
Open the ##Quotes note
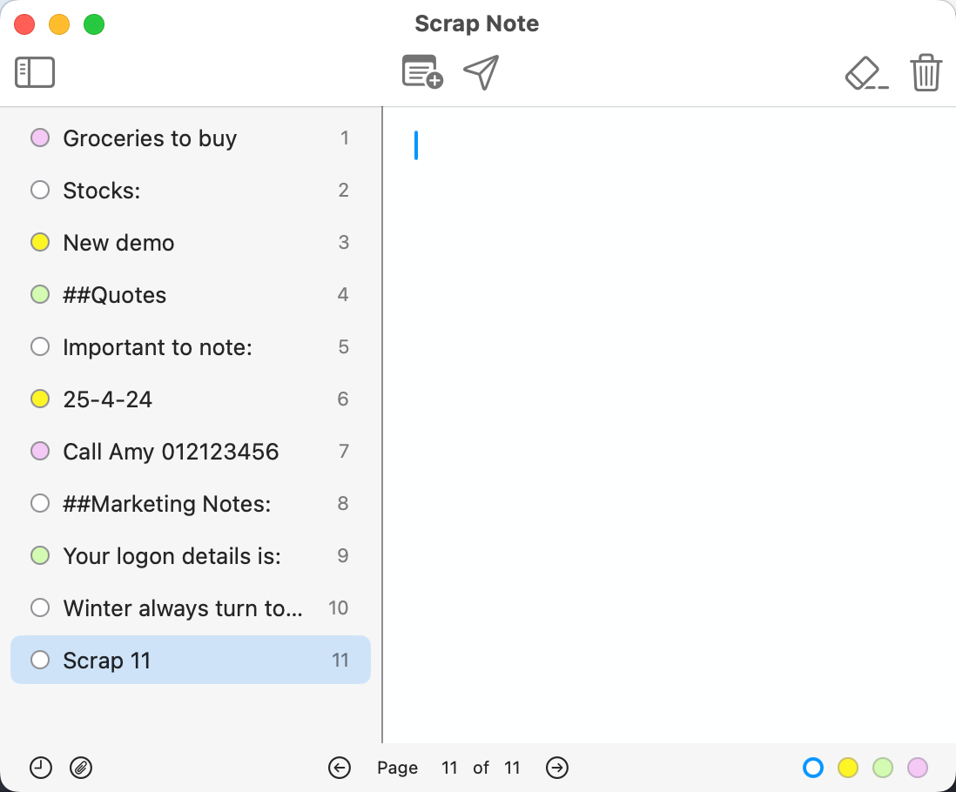click(x=114, y=295)
